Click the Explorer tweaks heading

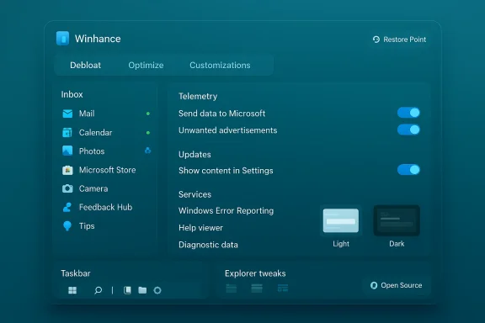pos(255,273)
